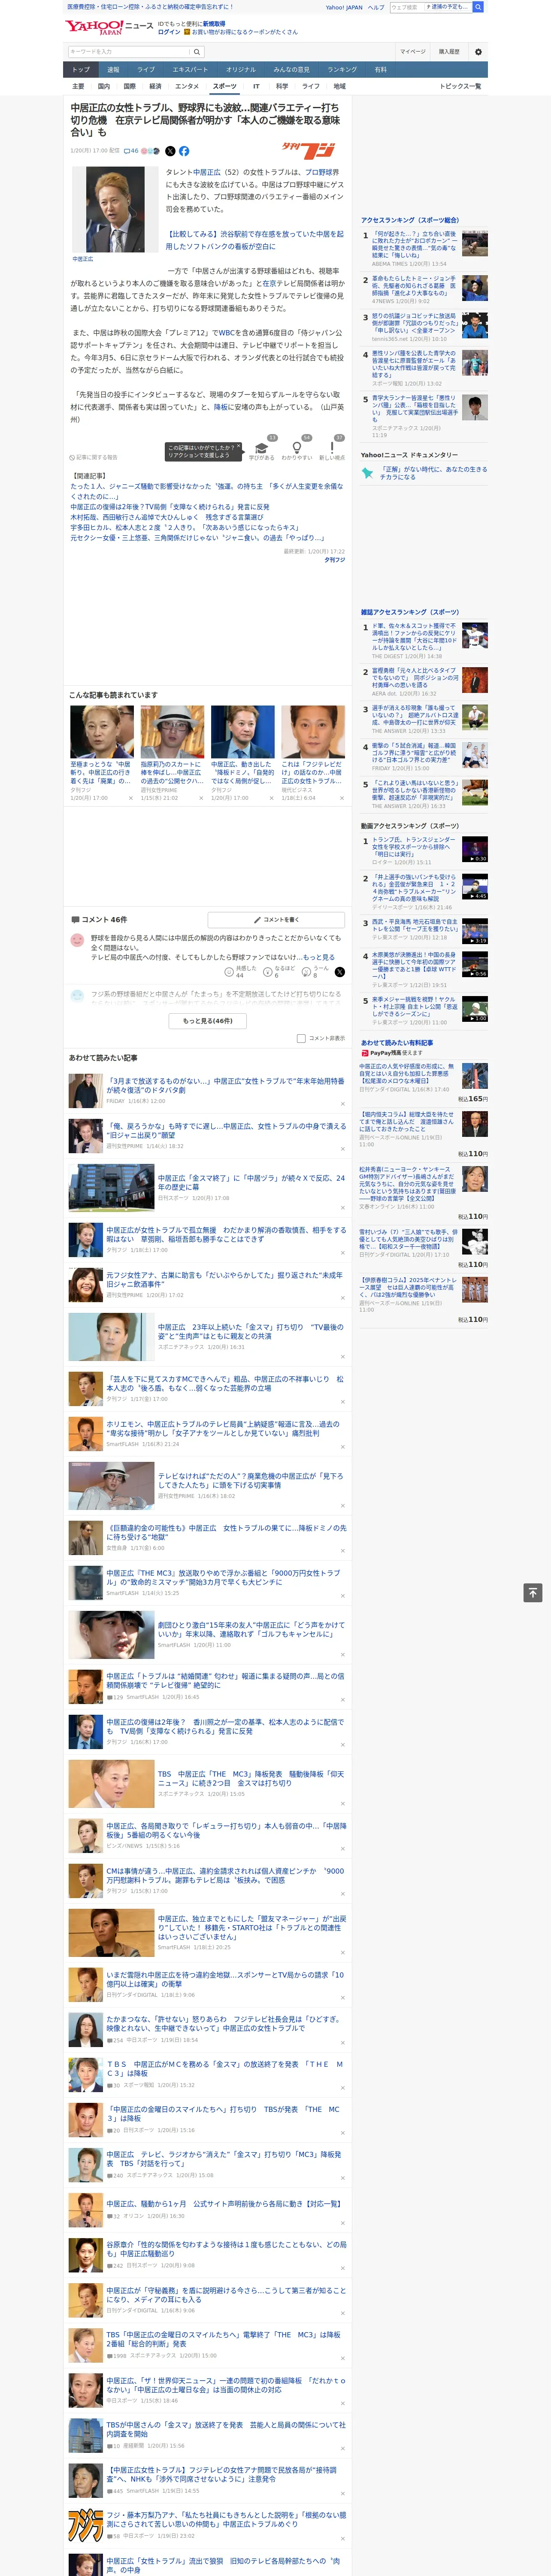The image size is (551, 2576).
Task: Open マイページ link
Action: [x=412, y=52]
